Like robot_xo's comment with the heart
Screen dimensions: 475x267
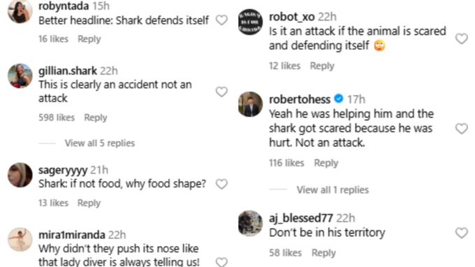click(x=462, y=38)
